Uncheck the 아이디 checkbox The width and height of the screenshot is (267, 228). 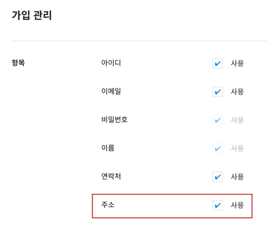pos(218,64)
